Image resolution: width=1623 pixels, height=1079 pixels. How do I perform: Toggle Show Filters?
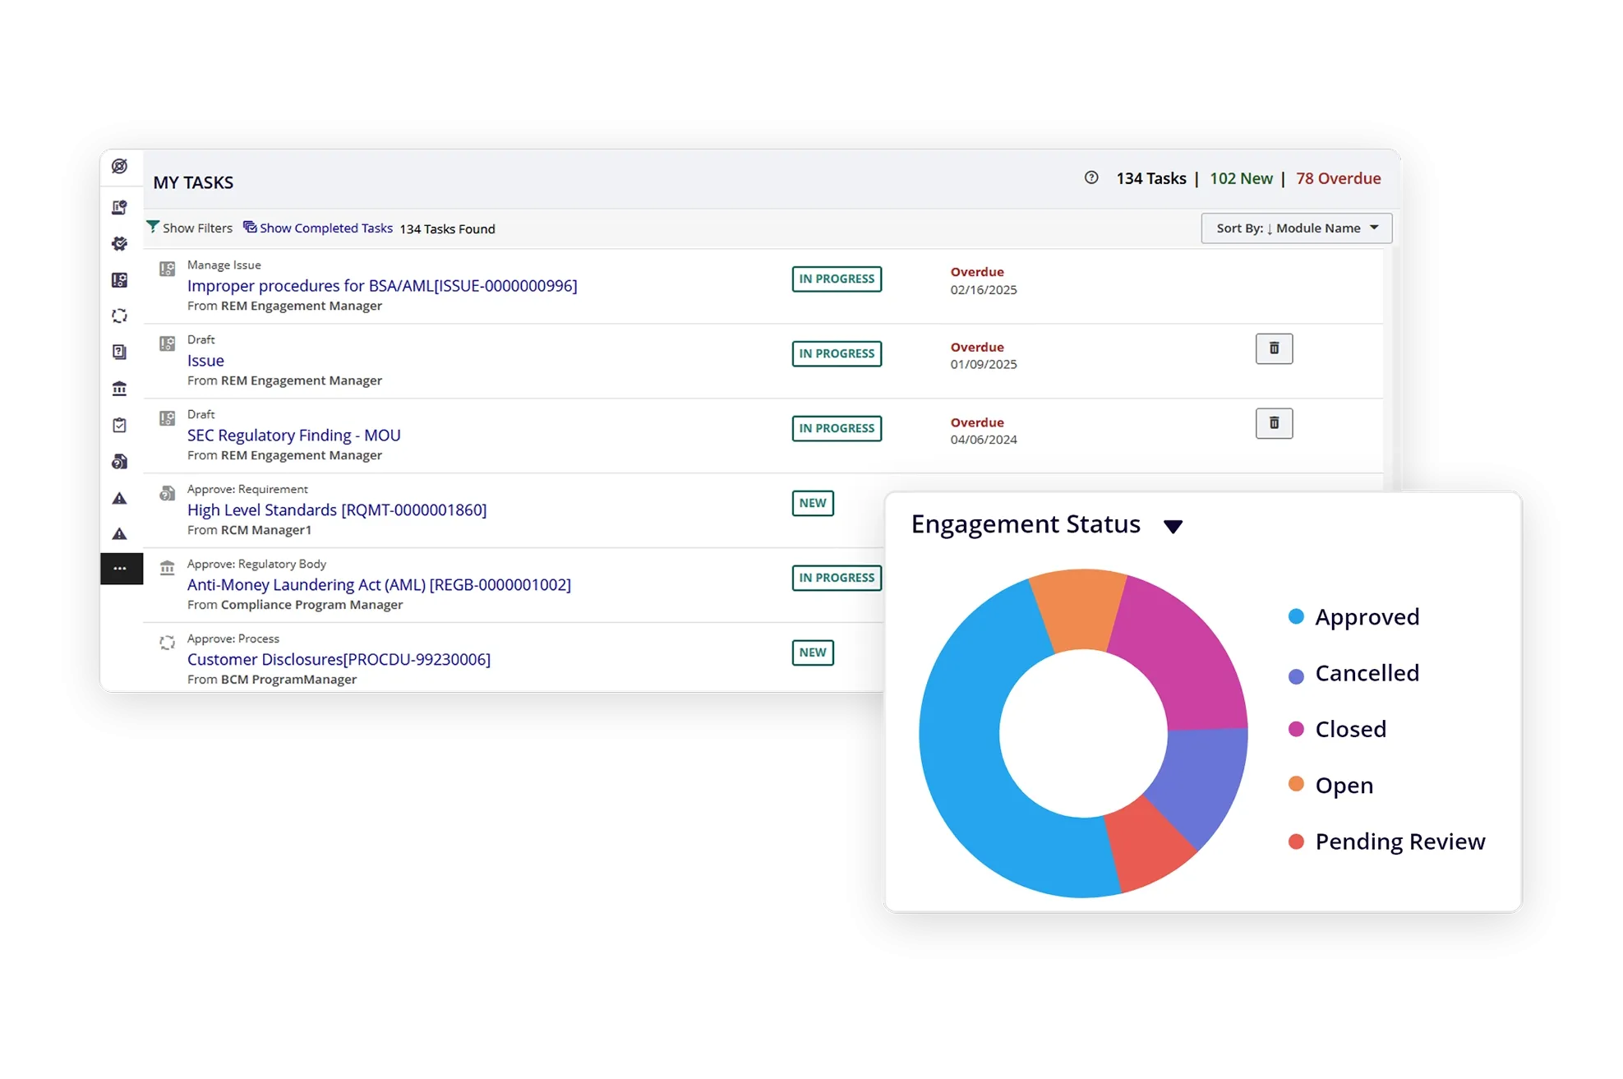(190, 228)
